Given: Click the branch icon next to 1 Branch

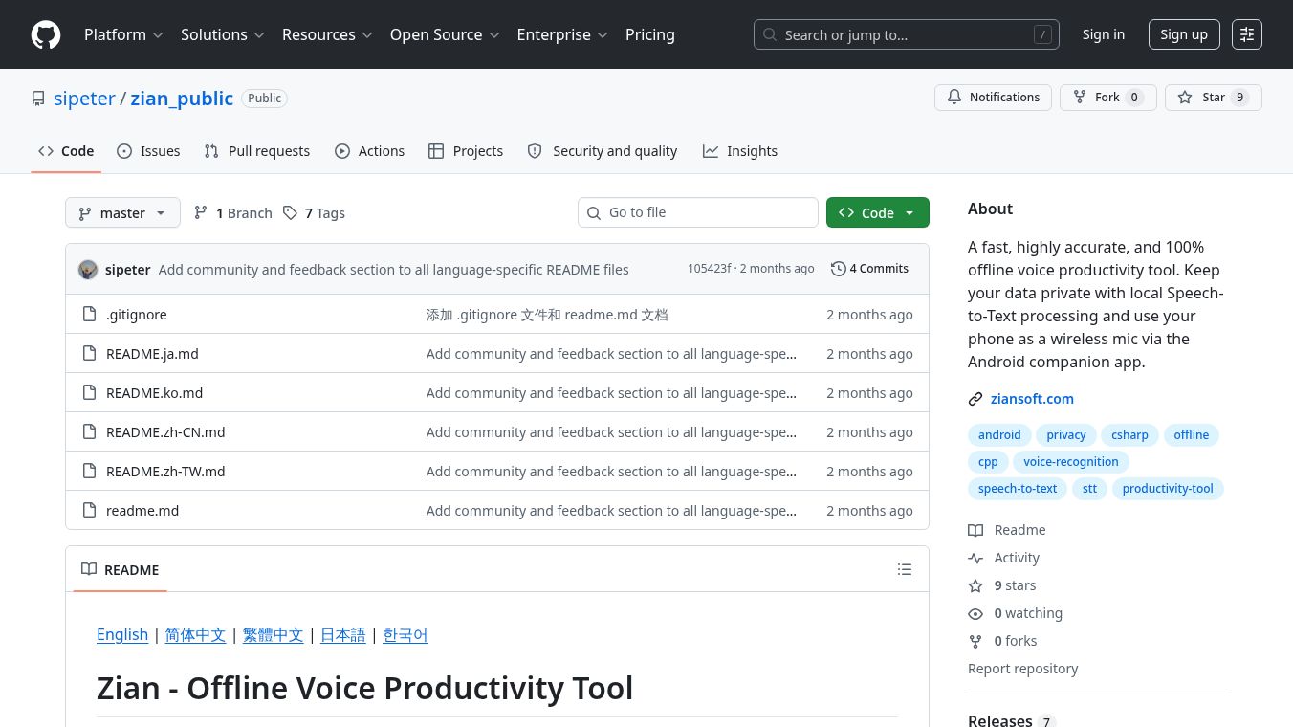Looking at the screenshot, I should 201,212.
